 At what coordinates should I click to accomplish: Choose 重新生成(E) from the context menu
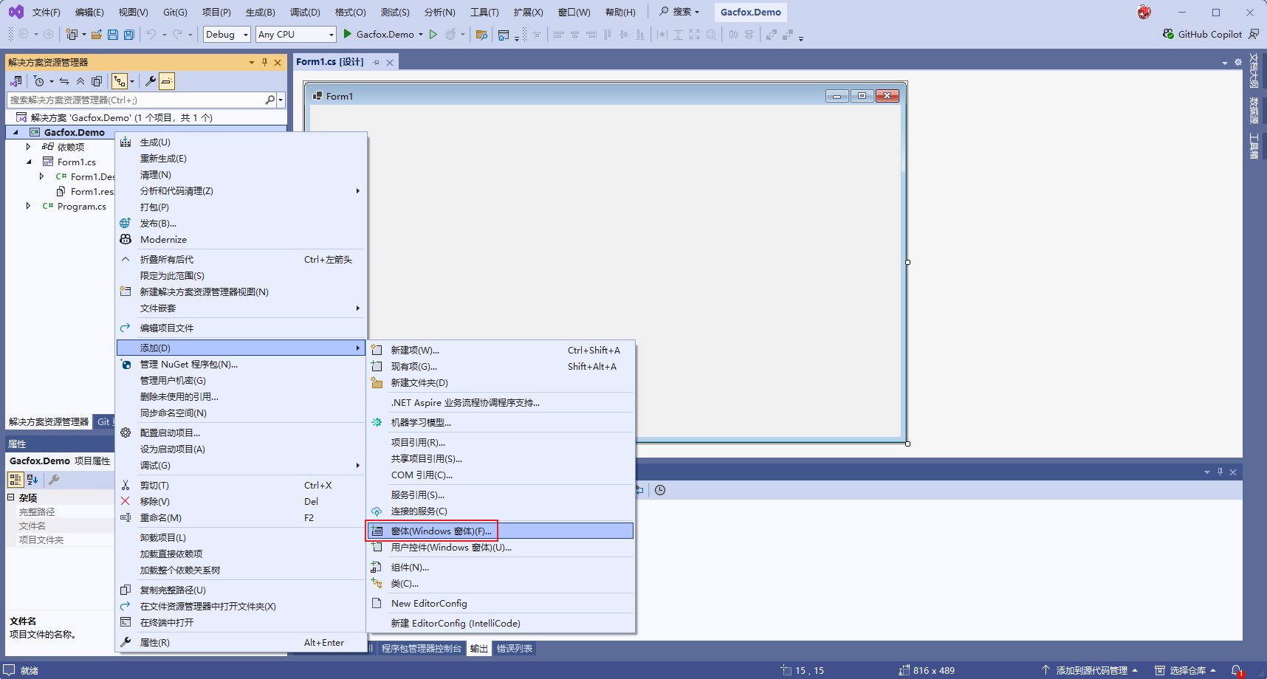[x=241, y=158]
